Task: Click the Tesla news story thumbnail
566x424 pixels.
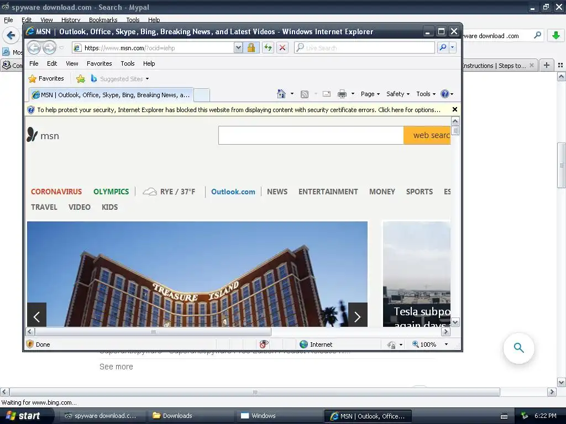Action: [x=417, y=274]
